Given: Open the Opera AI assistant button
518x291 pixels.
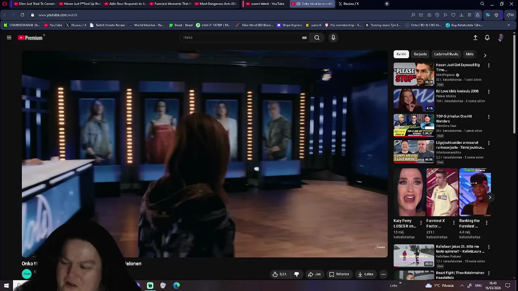Looking at the screenshot, I should point(510,15).
